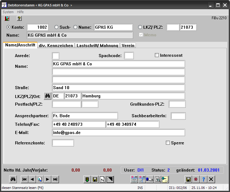Select the Such- radio button

(x=56, y=27)
